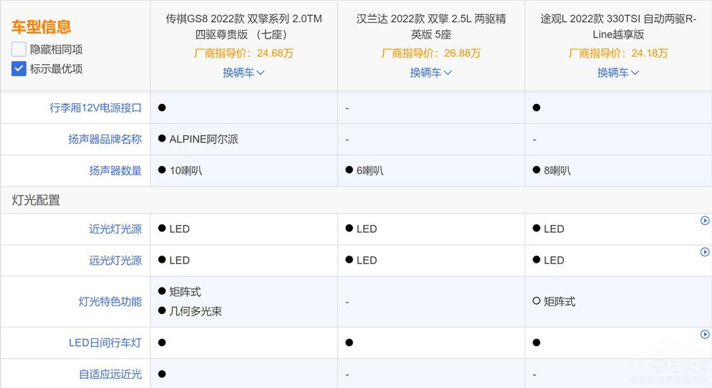Click the 行李厢12V电源接口 row label
712x388 pixels.
[x=95, y=108]
